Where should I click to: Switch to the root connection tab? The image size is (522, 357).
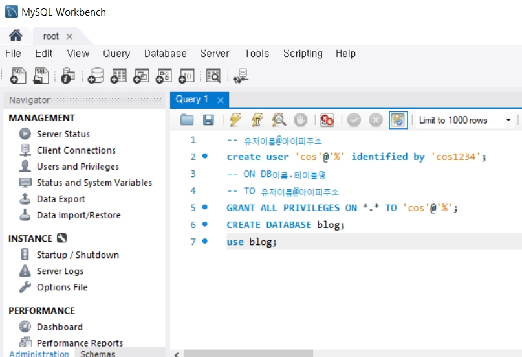click(x=50, y=36)
